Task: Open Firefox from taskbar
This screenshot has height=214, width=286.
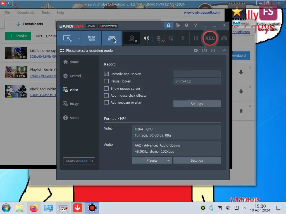Action: pos(34,208)
